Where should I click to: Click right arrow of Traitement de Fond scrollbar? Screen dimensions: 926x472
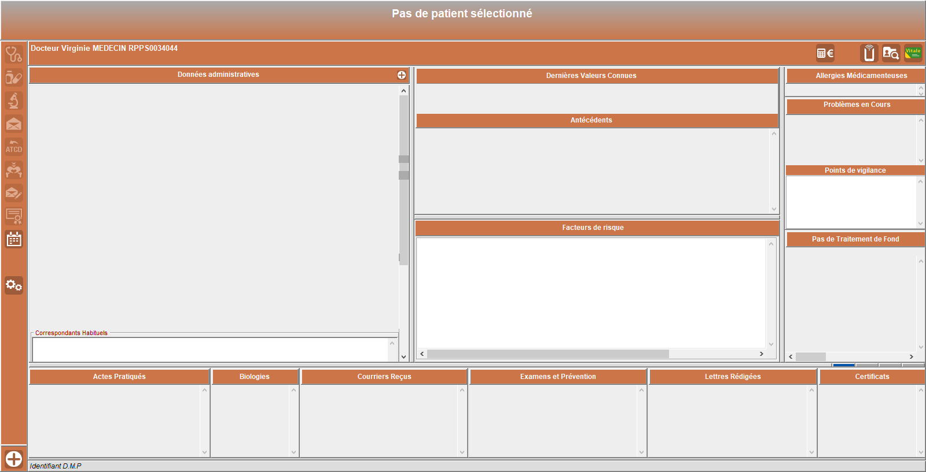[911, 357]
